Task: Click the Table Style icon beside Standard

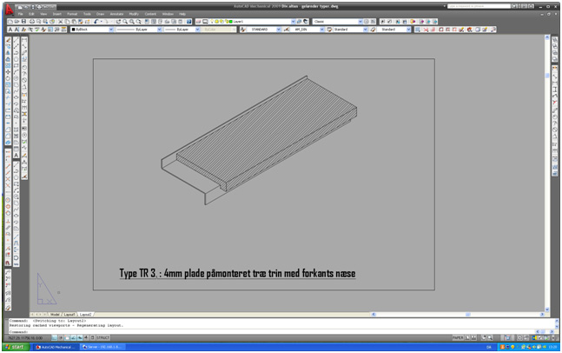Action: [329, 30]
